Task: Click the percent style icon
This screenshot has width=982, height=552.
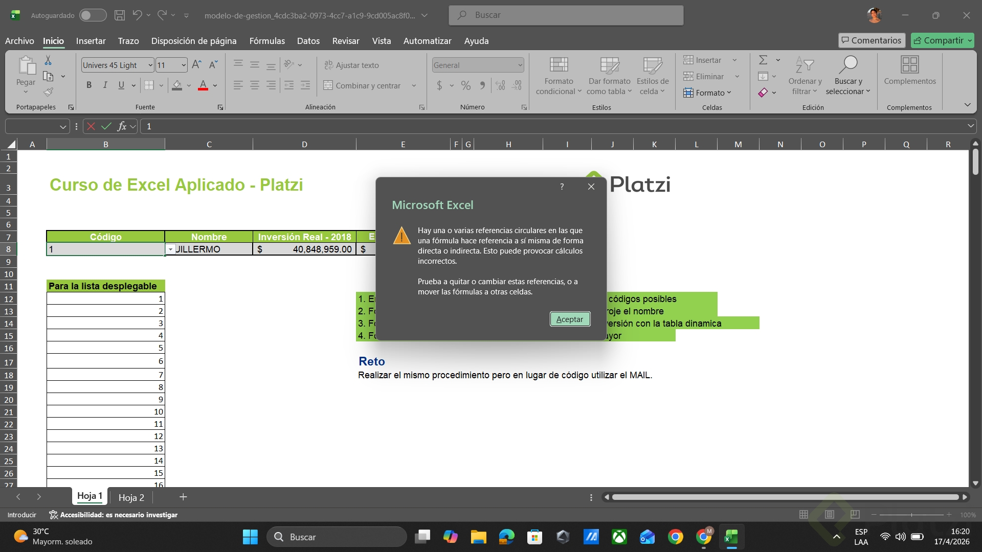Action: (x=465, y=85)
